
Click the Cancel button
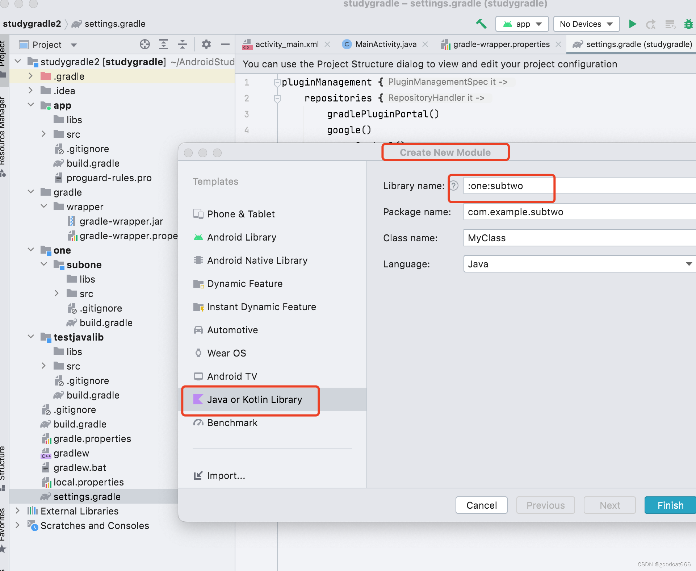coord(481,505)
